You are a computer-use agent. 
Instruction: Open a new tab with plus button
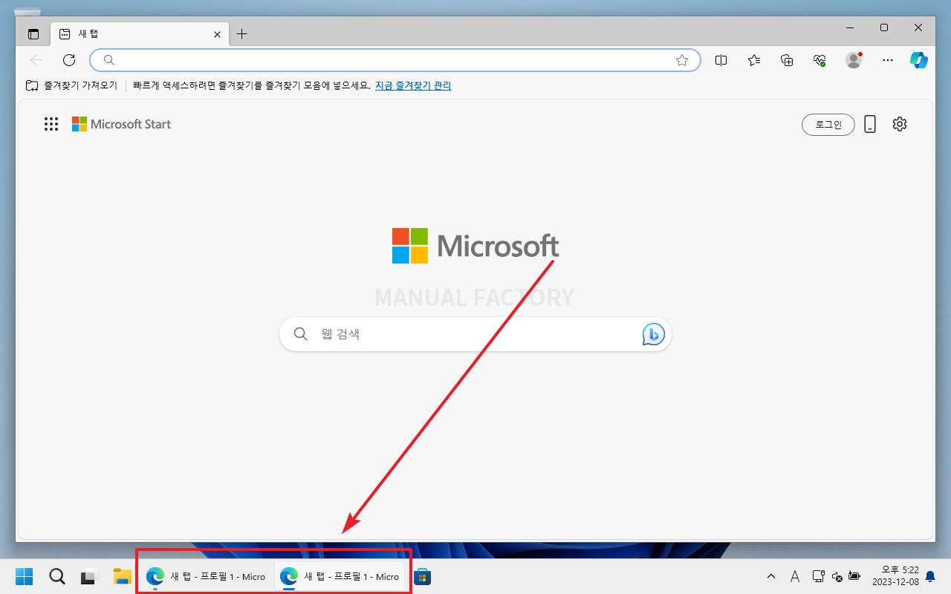coord(241,34)
